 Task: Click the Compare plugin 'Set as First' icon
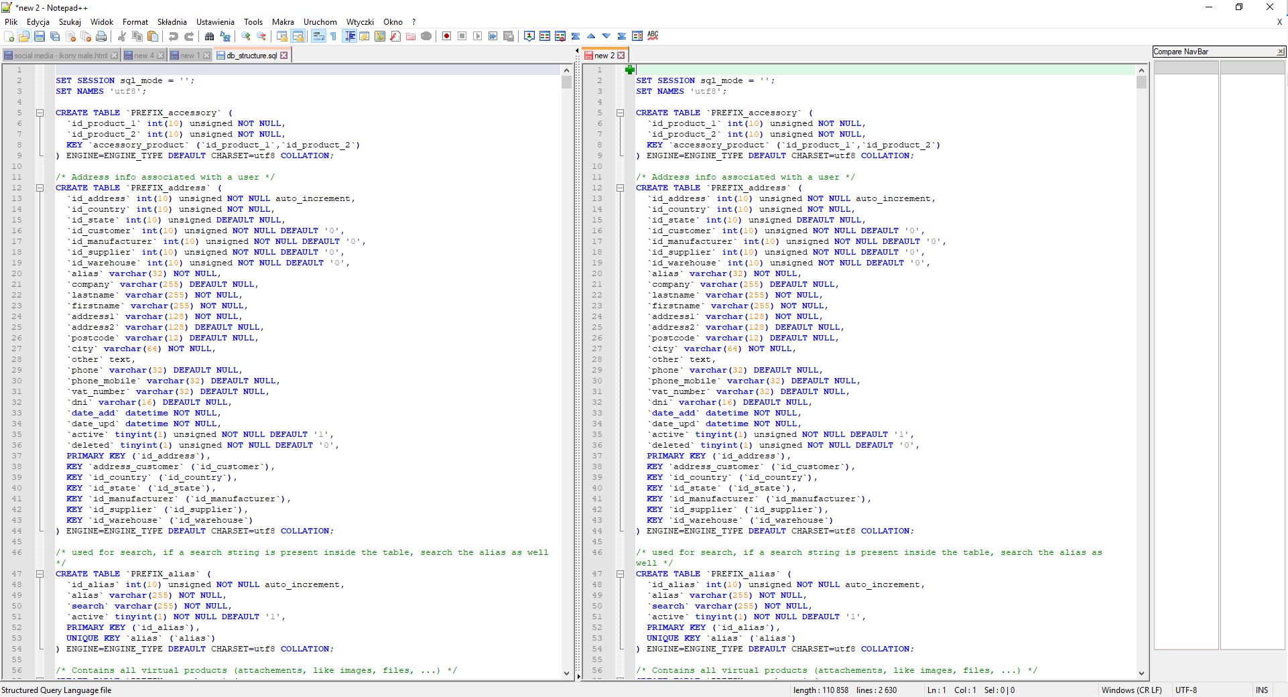pos(529,36)
